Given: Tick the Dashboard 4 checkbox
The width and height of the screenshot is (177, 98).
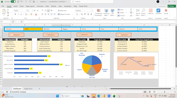Looking at the screenshot, I should coord(120,35).
